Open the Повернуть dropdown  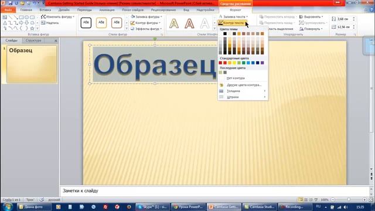pos(311,29)
